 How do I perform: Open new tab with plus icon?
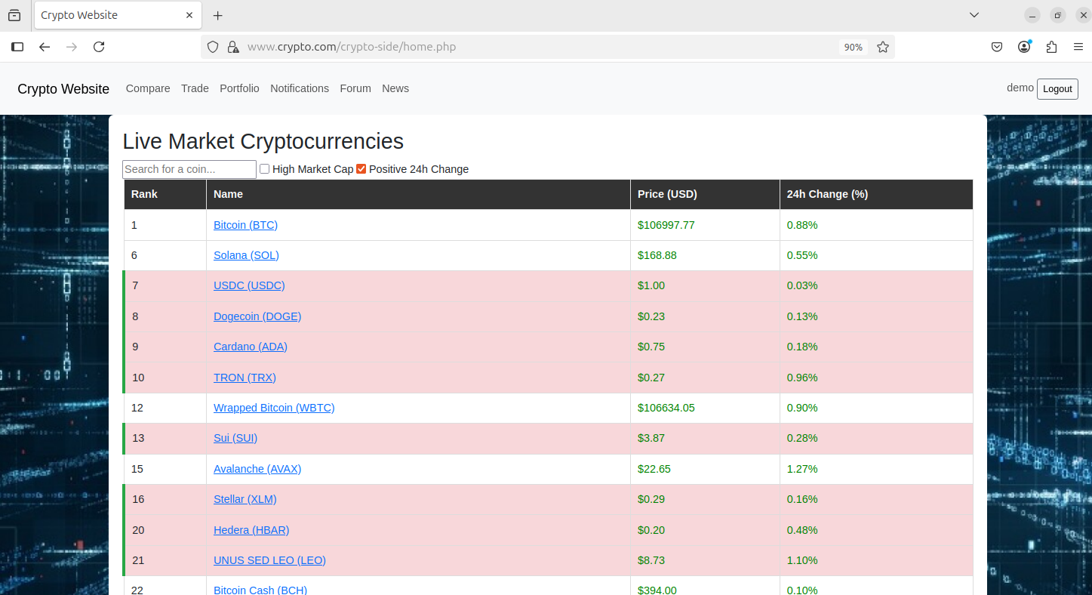pyautogui.click(x=218, y=15)
